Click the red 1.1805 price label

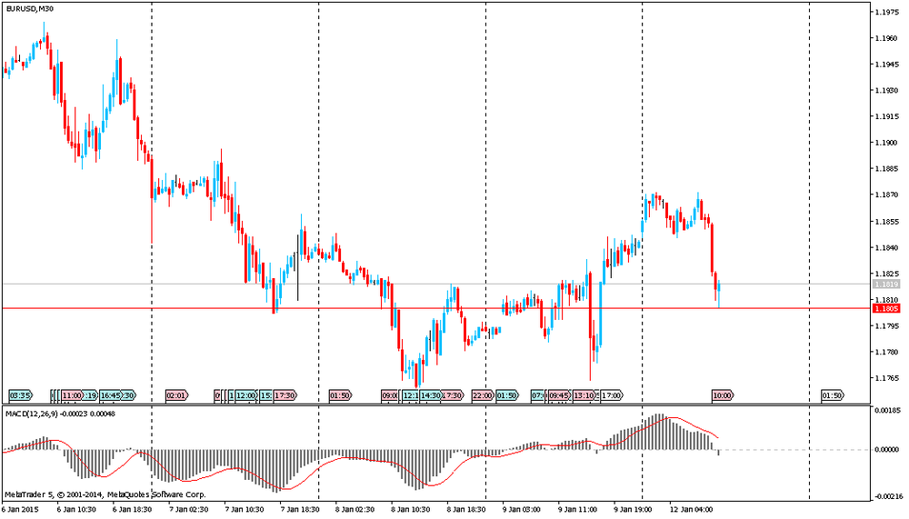pyautogui.click(x=886, y=308)
